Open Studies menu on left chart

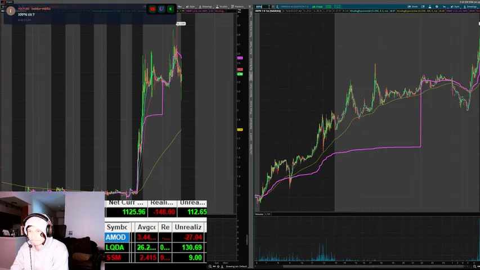[x=222, y=6]
